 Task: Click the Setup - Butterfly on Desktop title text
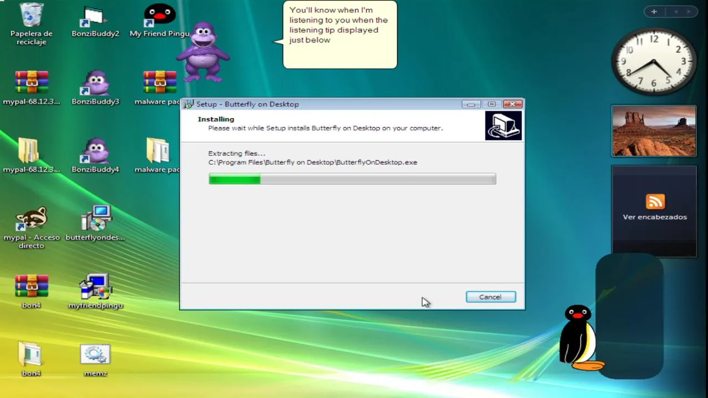coord(247,104)
